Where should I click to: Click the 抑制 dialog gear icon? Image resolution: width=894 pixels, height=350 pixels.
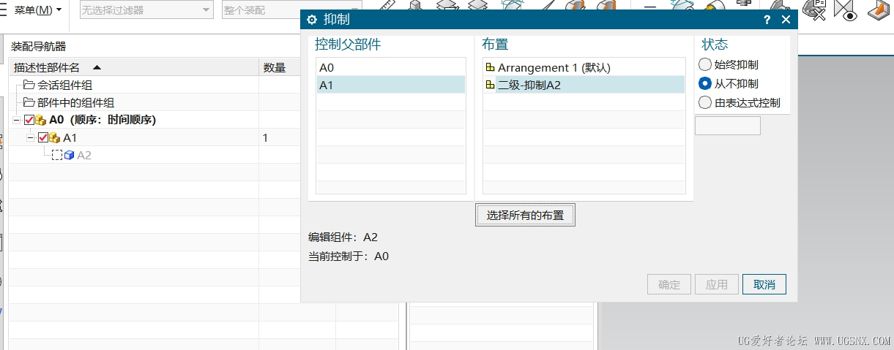pos(312,20)
